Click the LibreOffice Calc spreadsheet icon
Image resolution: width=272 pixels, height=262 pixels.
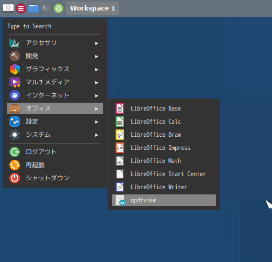[120, 122]
